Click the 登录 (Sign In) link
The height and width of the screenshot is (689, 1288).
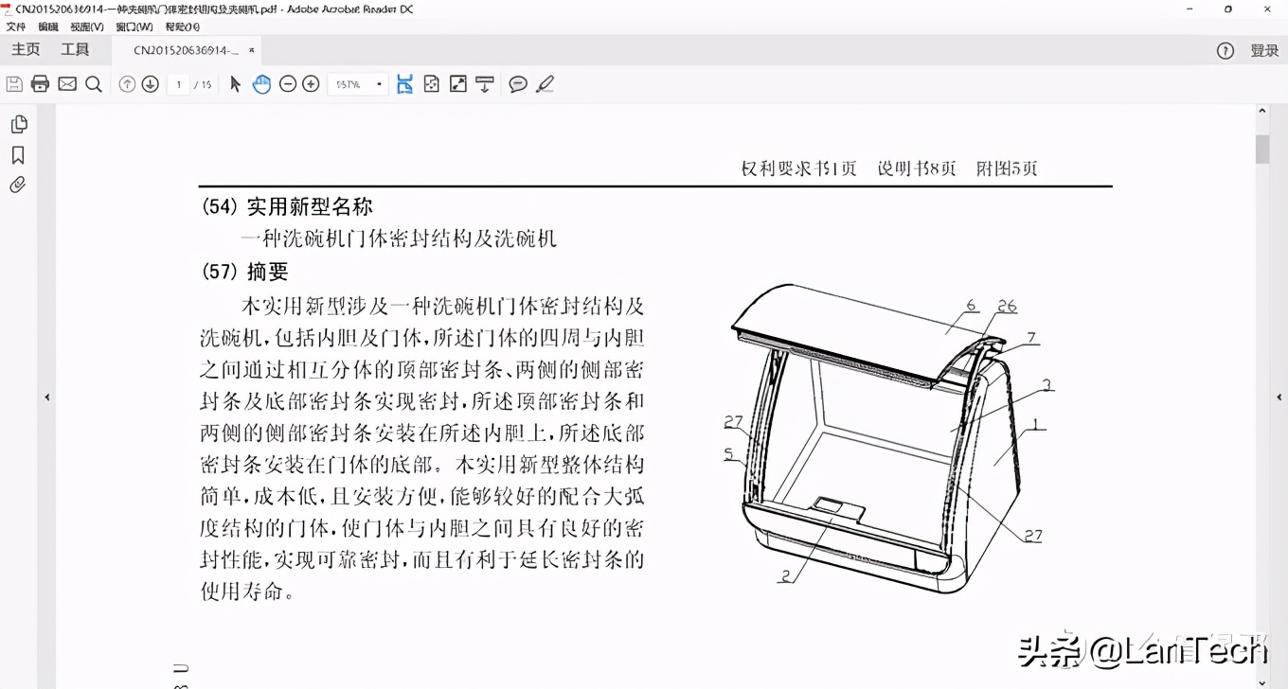[1265, 50]
